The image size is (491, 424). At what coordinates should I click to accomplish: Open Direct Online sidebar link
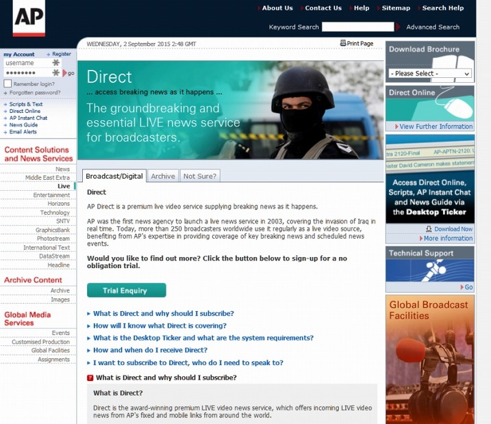(x=25, y=111)
